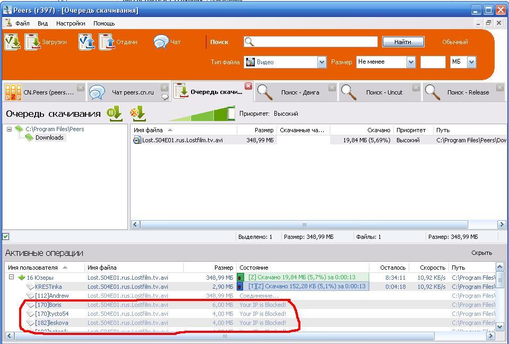Open the Тип файла Видео dropdown
Screen dimensions: 509x344
point(321,62)
